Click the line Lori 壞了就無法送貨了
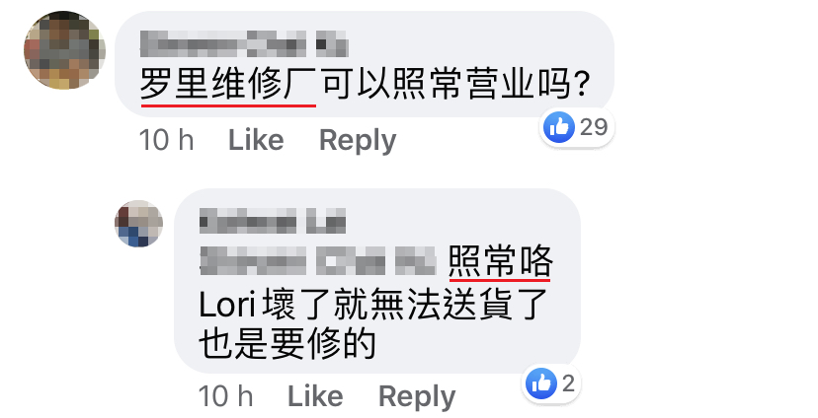Viewport: 818px width, 418px height. point(373,305)
